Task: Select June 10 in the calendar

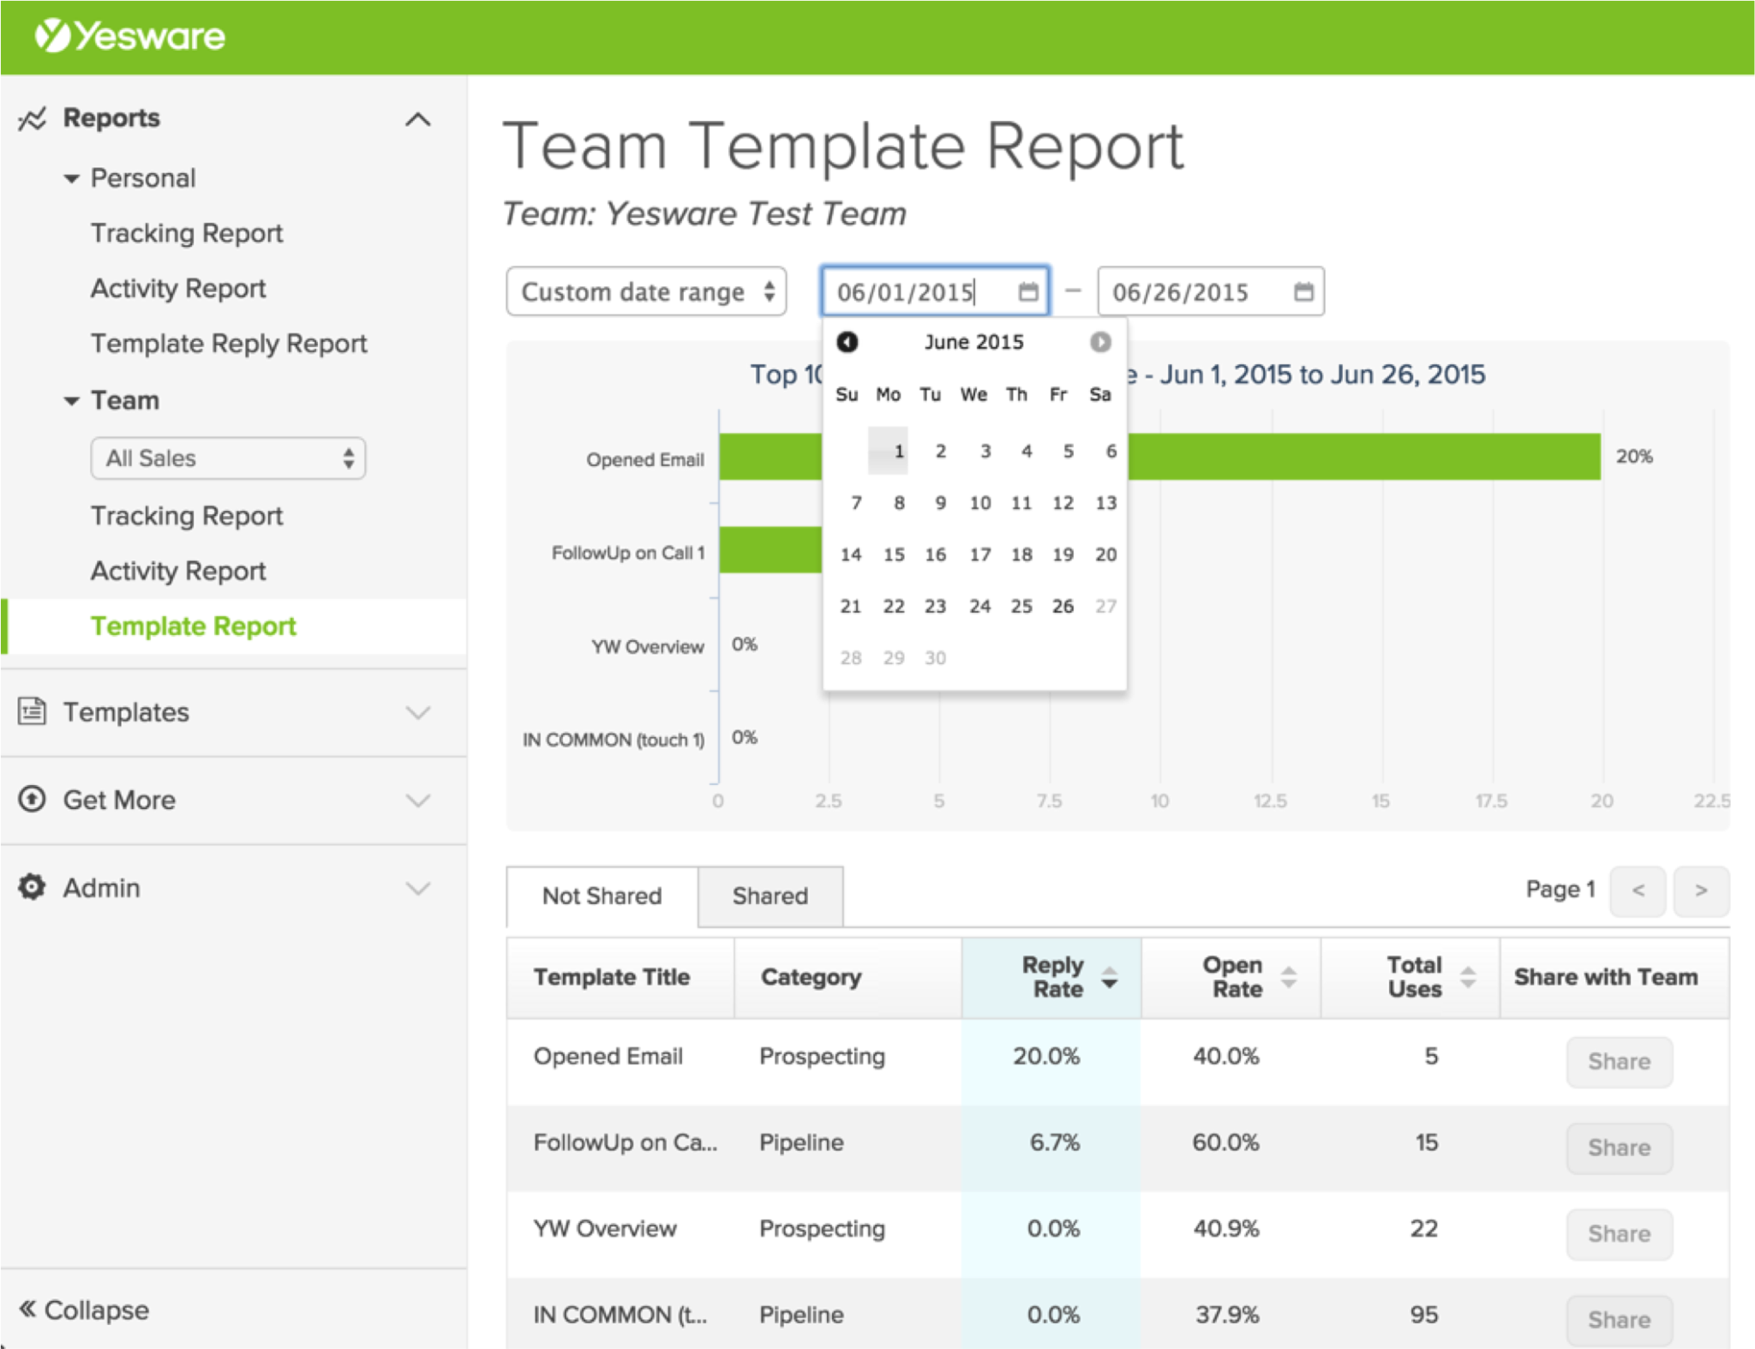Action: pyautogui.click(x=979, y=503)
